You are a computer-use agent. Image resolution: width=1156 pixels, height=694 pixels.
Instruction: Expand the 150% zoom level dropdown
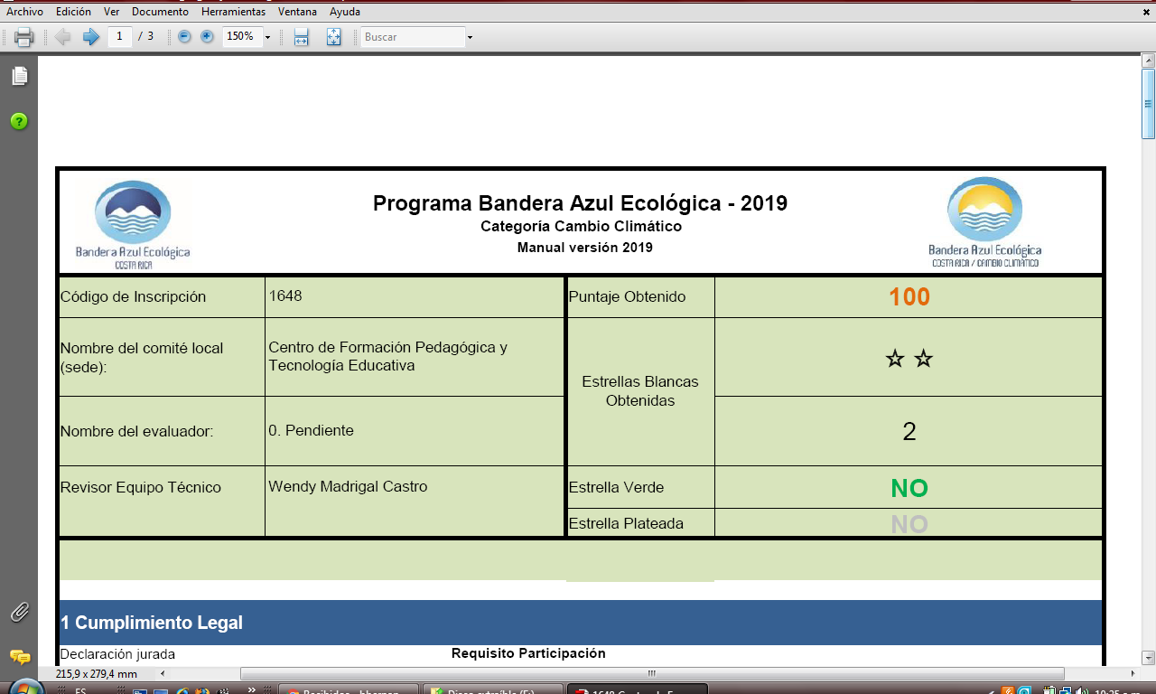[x=267, y=37]
